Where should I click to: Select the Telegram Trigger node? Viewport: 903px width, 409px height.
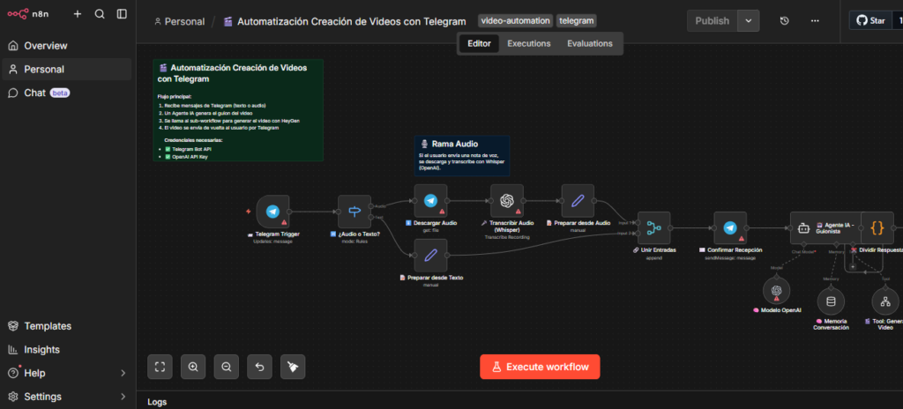272,212
